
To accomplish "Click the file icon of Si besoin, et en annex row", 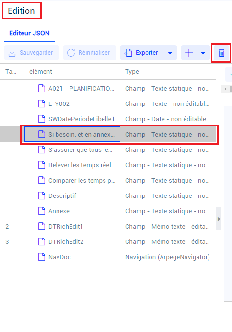I will [x=42, y=134].
